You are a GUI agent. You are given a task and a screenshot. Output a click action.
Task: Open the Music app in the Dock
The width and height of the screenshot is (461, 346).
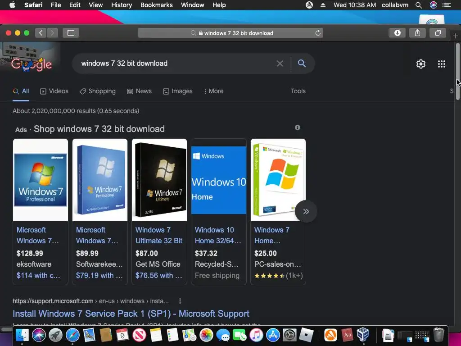tap(256, 335)
